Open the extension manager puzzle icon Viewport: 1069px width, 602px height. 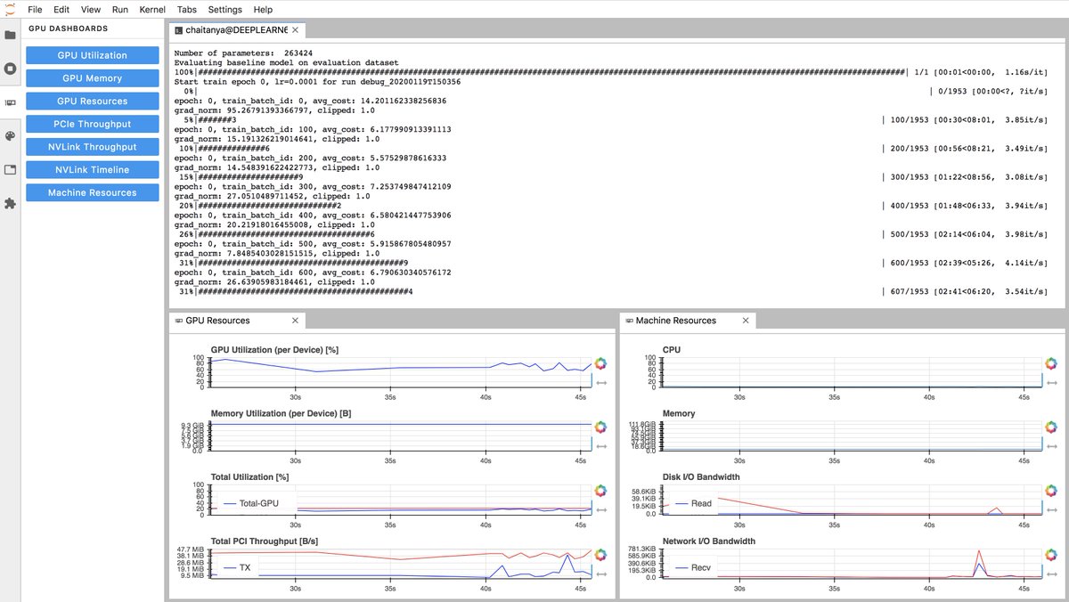click(x=10, y=204)
